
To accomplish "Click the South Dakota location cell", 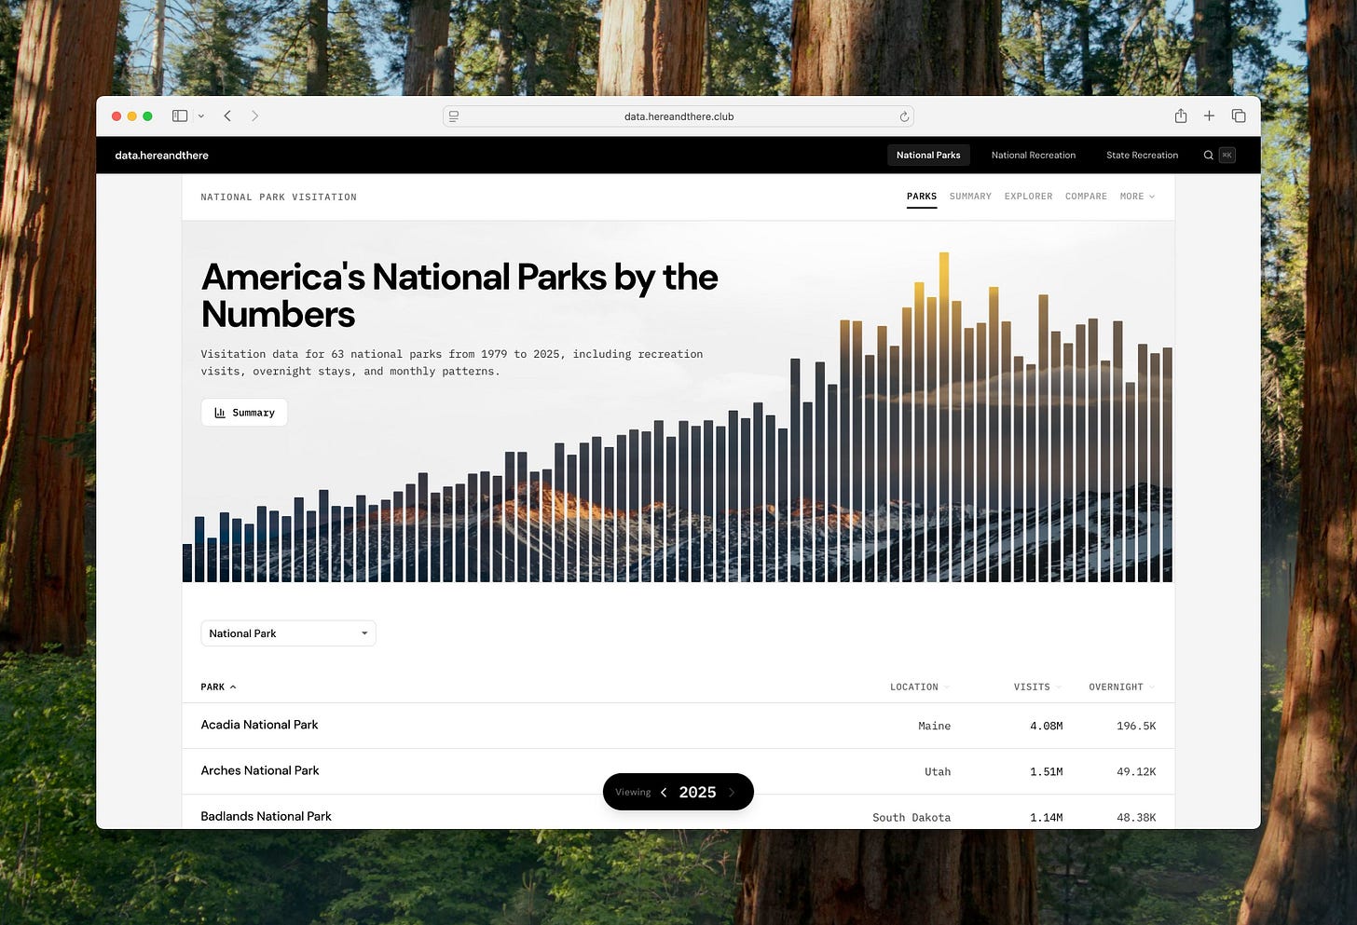I will pyautogui.click(x=912, y=817).
